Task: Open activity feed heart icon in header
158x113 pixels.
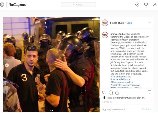Action: pos(146,4)
